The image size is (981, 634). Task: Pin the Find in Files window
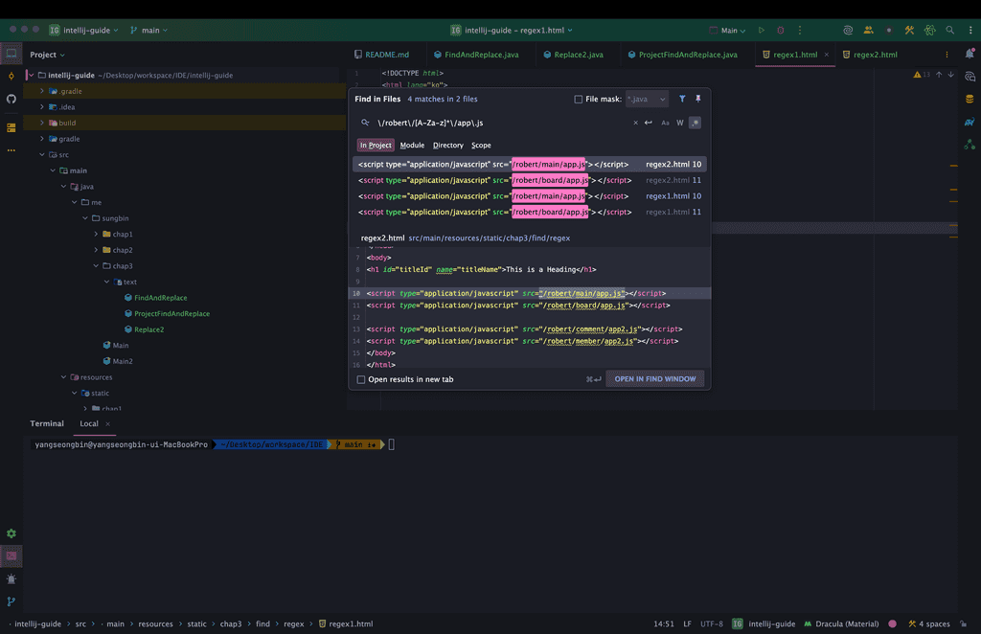click(697, 99)
